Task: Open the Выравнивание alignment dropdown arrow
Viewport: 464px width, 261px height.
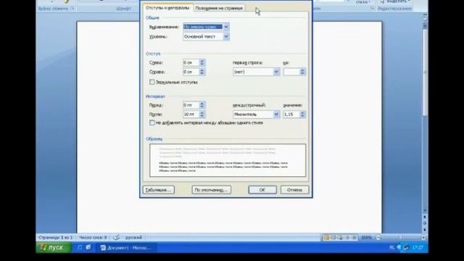Action: coord(225,27)
